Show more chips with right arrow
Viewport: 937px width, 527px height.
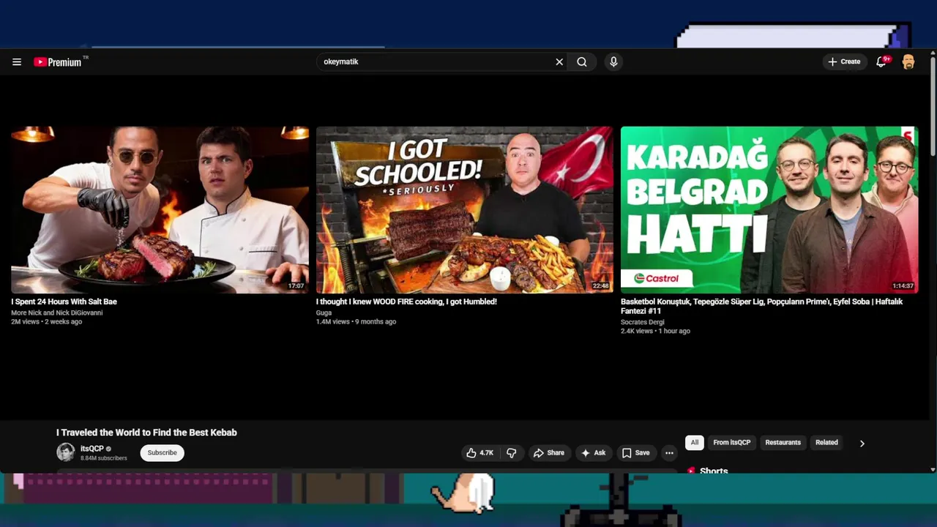(x=862, y=444)
